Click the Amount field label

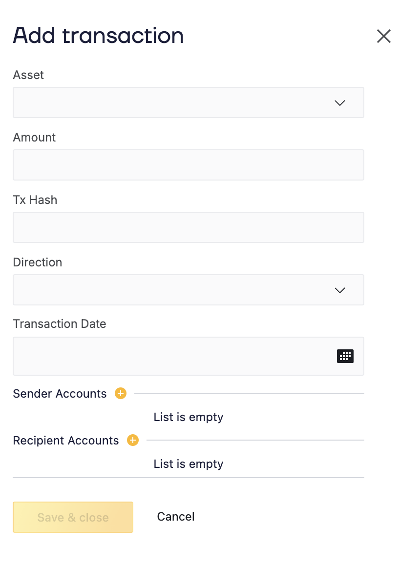pyautogui.click(x=34, y=138)
